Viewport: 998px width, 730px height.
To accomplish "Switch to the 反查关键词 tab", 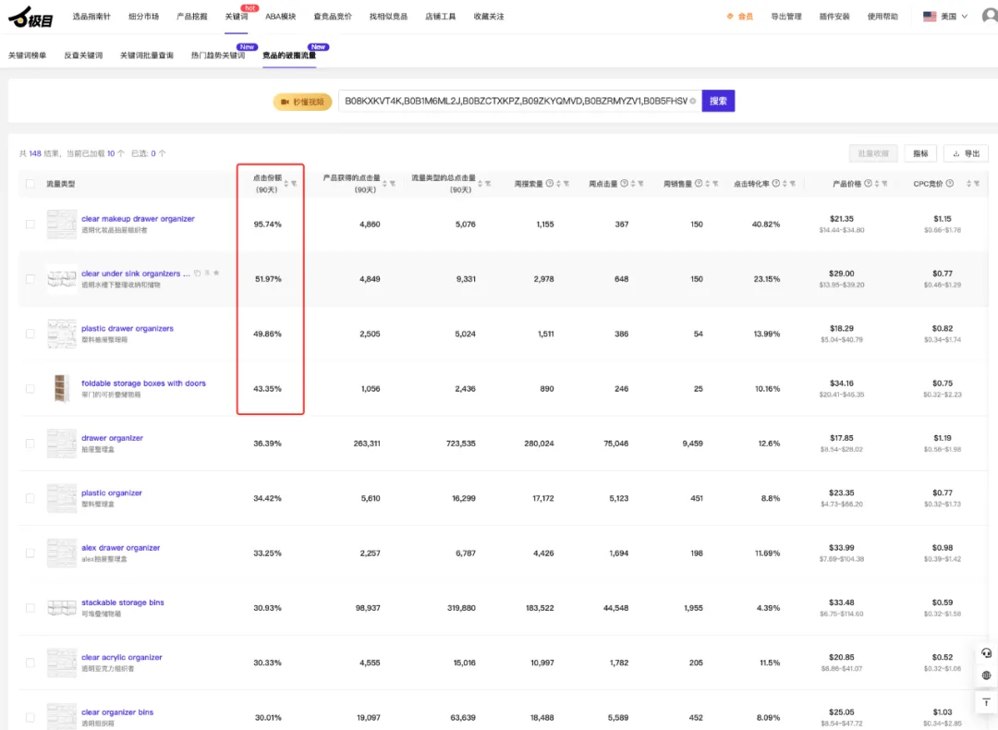I will [x=83, y=55].
